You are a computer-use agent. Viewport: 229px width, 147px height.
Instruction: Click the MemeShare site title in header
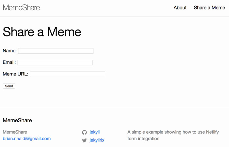[21, 8]
